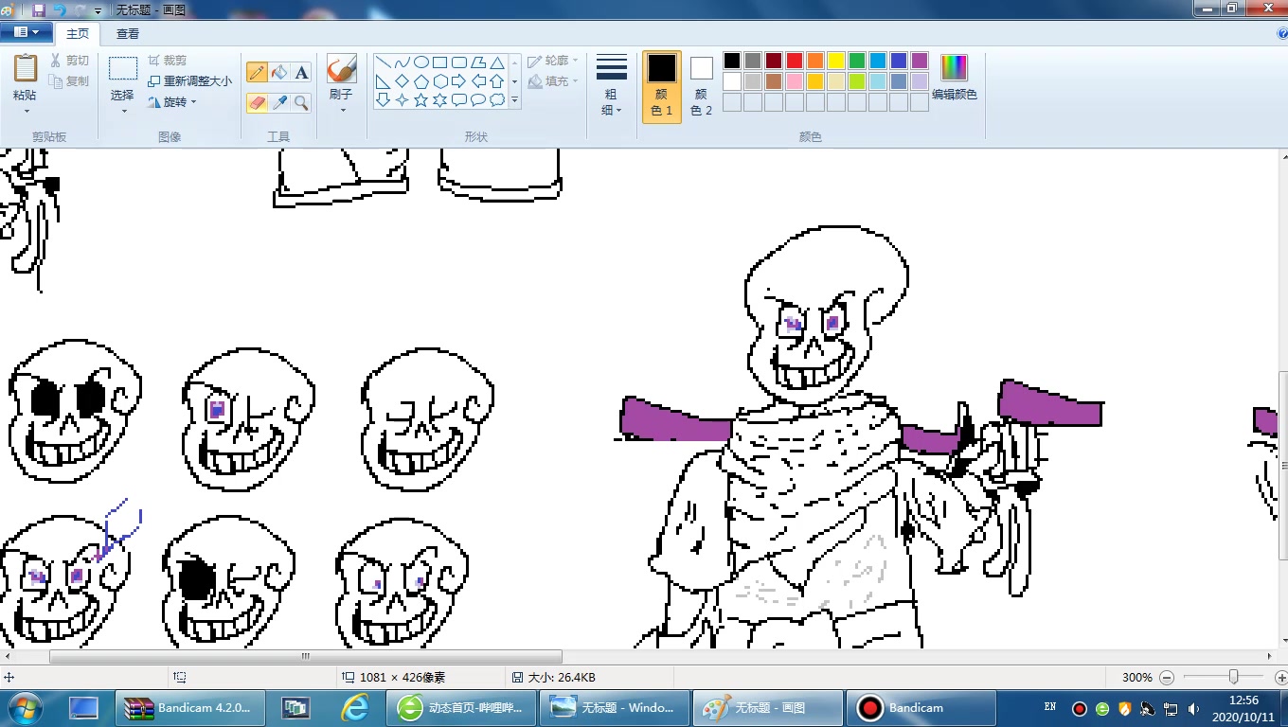
Task: Select the Text tool
Action: pos(301,73)
